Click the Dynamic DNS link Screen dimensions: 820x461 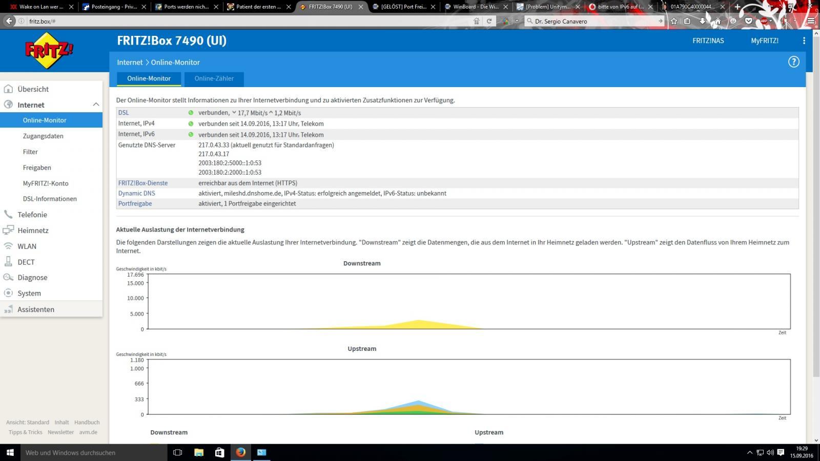pyautogui.click(x=137, y=193)
